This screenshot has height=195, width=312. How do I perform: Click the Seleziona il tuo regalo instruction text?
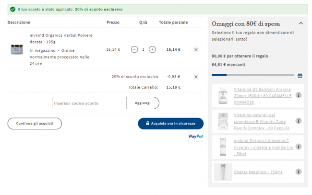[252, 36]
